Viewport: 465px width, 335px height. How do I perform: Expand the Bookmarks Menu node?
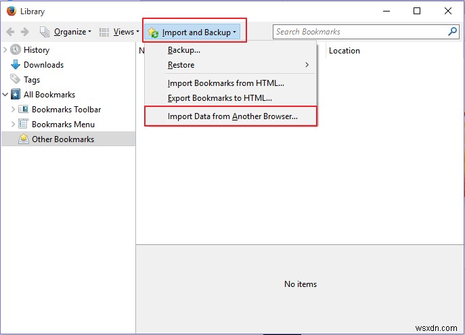click(13, 124)
